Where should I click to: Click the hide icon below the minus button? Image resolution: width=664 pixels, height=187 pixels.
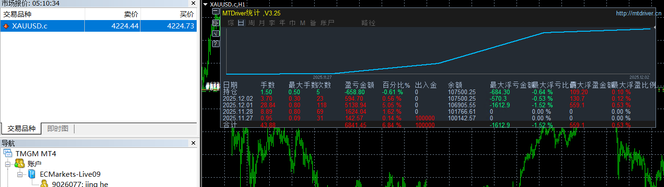pyautogui.click(x=216, y=23)
